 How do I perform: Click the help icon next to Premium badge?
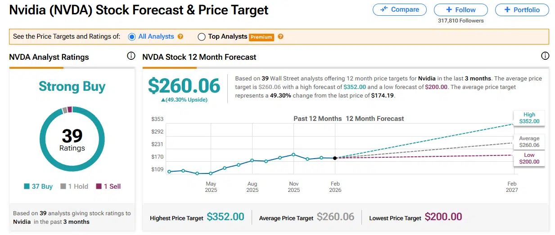click(x=280, y=36)
